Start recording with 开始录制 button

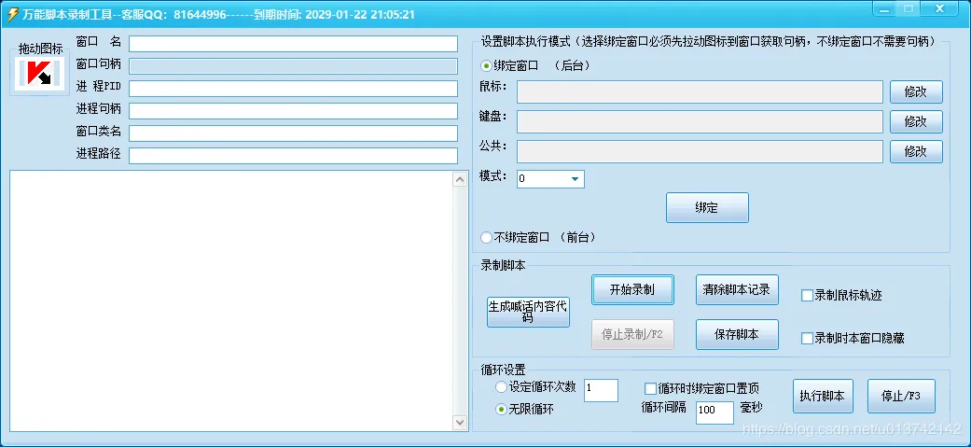(632, 289)
